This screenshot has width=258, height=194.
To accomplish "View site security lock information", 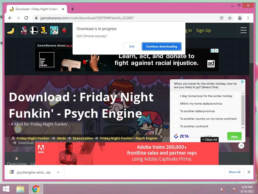I will click(x=36, y=18).
